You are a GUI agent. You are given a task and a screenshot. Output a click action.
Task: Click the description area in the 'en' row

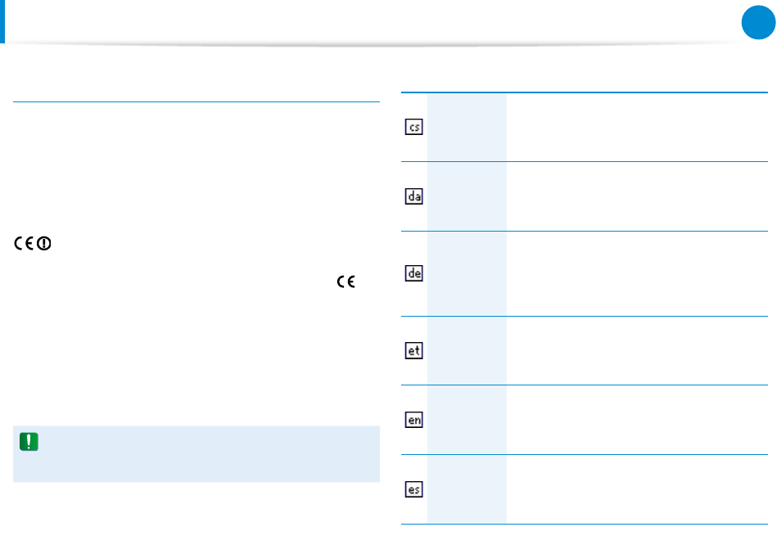pos(637,420)
